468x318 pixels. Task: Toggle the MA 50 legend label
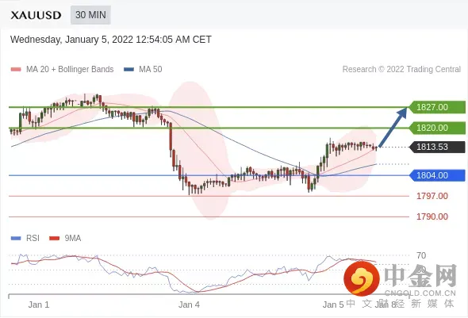(151, 69)
